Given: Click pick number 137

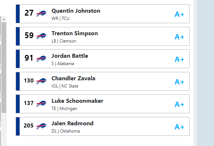Looking at the screenshot, I should coord(29,103).
